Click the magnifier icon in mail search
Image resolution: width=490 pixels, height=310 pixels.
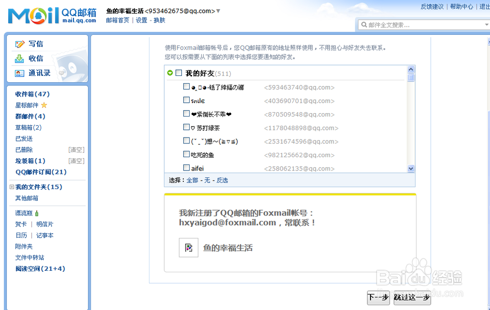tap(364, 24)
